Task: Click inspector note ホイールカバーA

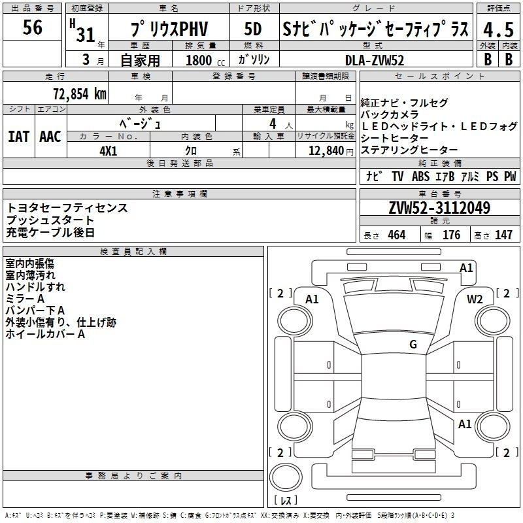Action: tap(45, 334)
